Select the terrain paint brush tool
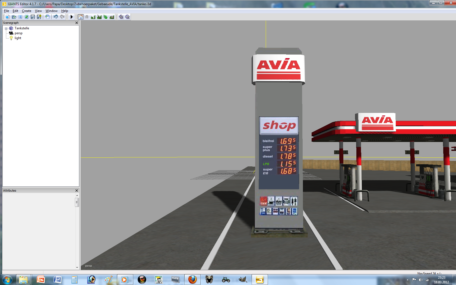The image size is (456, 285). 99,17
